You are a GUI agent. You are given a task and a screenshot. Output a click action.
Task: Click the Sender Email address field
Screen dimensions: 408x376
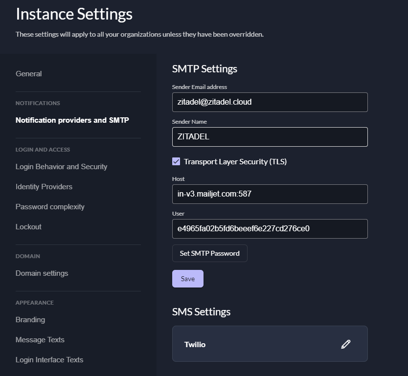tap(270, 102)
